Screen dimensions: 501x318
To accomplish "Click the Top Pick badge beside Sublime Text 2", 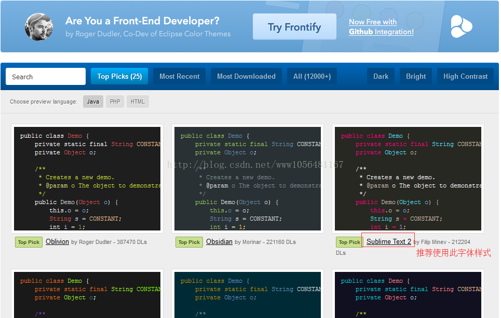I will 349,242.
